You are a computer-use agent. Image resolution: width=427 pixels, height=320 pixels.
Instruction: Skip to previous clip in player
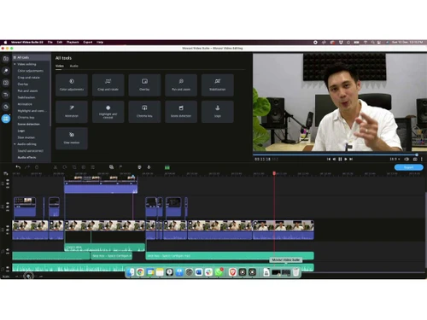329,159
